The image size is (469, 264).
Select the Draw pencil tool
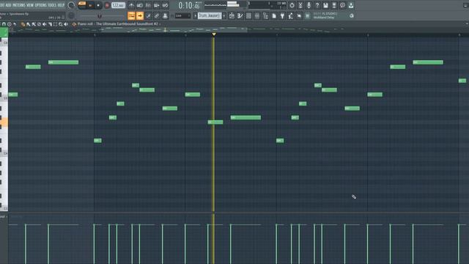point(23,24)
